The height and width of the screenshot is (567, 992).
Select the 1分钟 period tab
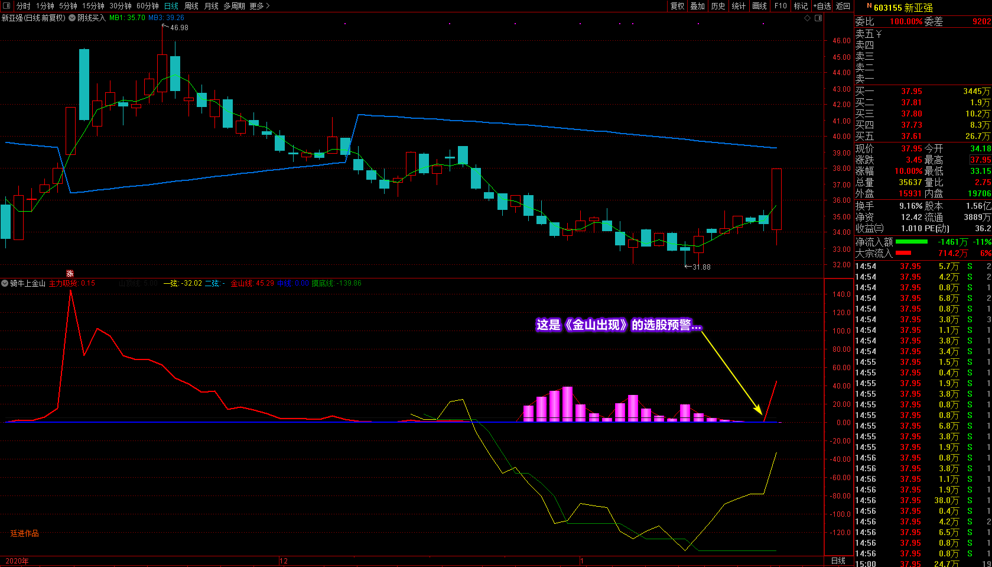point(45,6)
